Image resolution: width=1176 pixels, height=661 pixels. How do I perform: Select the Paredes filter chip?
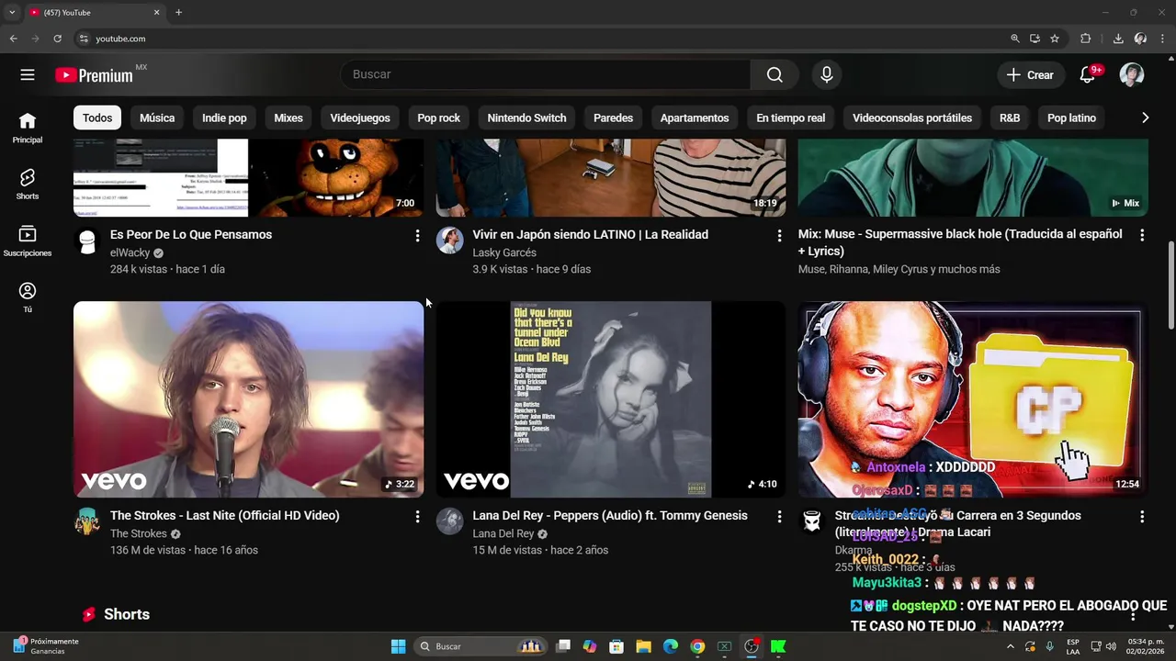(x=613, y=118)
